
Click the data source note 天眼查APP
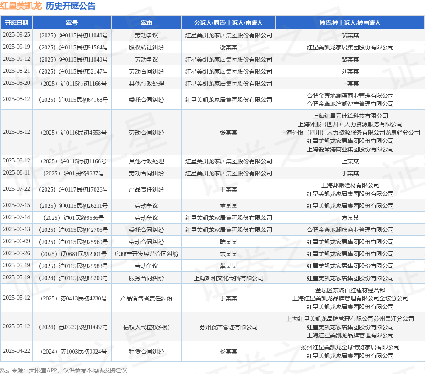click(43, 370)
